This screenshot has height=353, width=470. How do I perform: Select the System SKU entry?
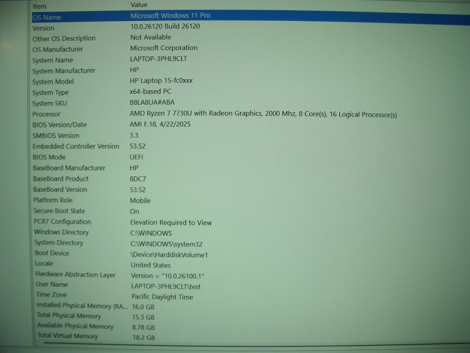point(50,104)
